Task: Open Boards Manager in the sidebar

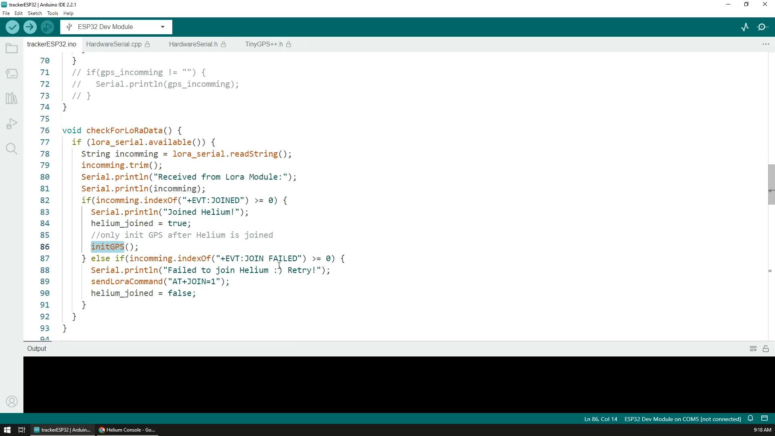Action: [12, 74]
